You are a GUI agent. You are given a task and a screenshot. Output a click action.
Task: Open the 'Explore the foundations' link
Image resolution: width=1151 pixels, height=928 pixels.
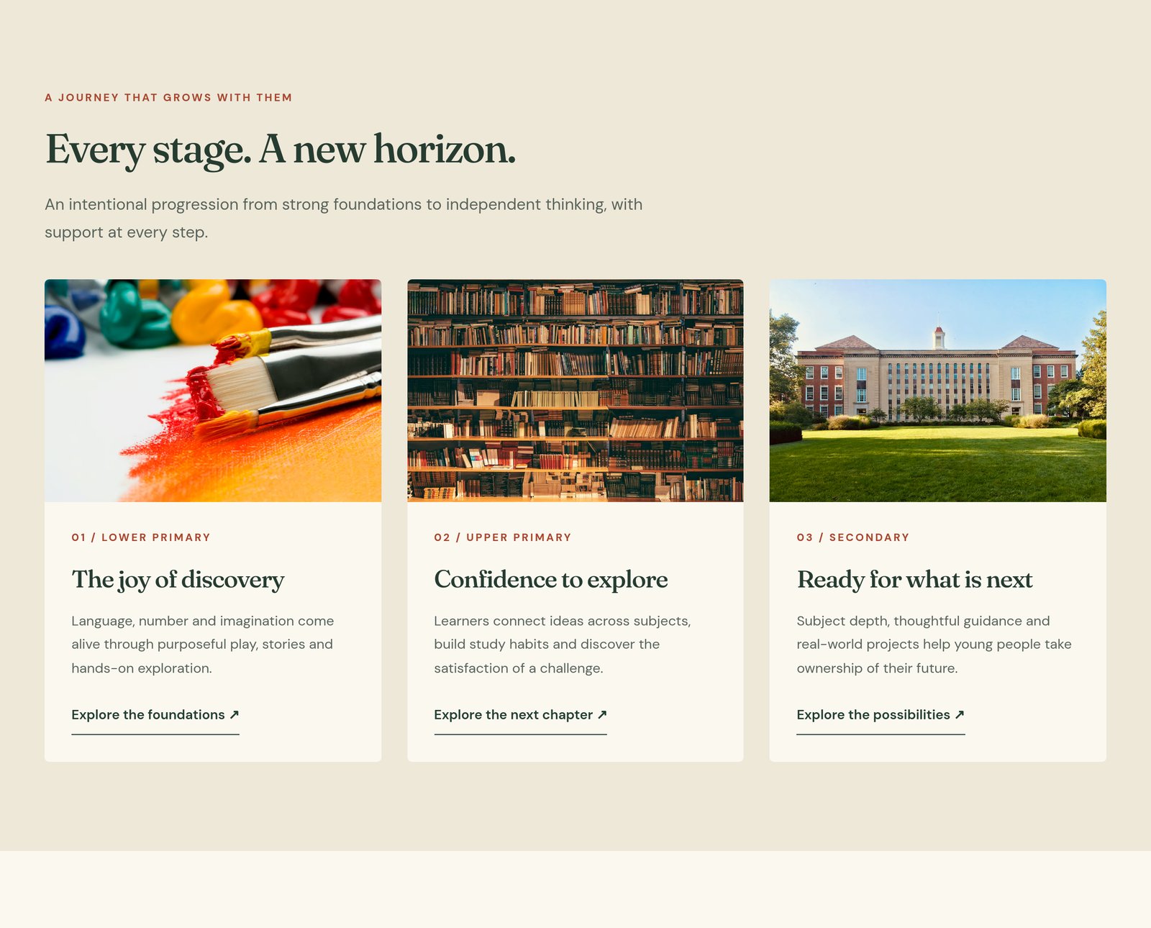pyautogui.click(x=155, y=715)
